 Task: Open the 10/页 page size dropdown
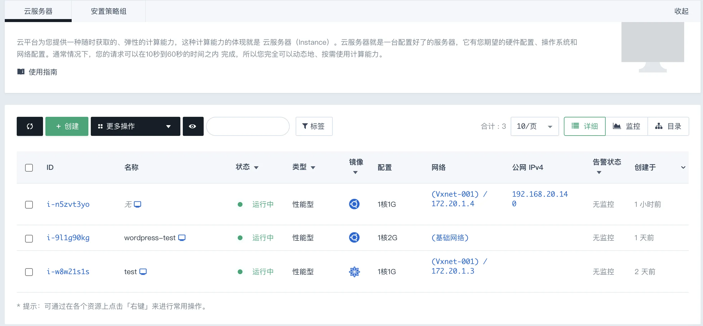[535, 126]
